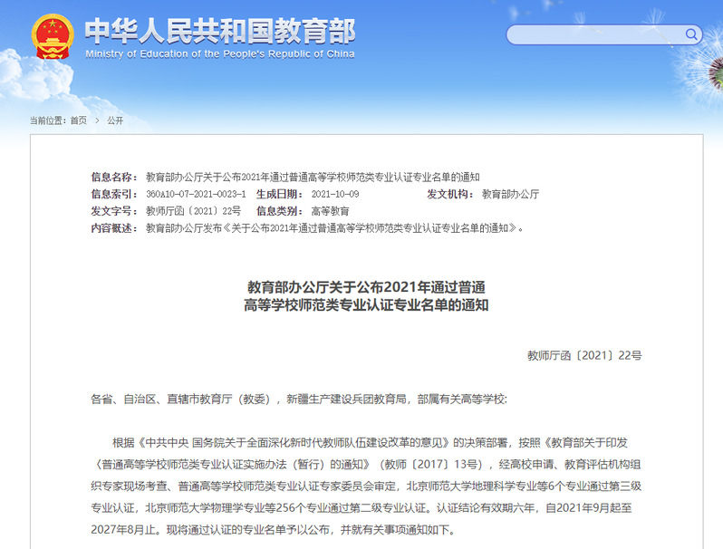Image resolution: width=723 pixels, height=549 pixels.
Task: Click the right-aligned 教师厅函〔2021〕22号 line
Action: point(583,356)
